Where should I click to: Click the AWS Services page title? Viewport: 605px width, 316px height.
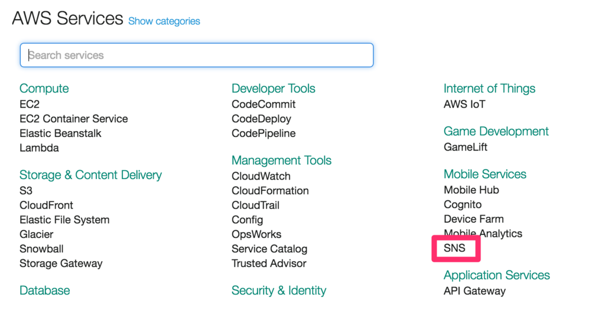[67, 18]
